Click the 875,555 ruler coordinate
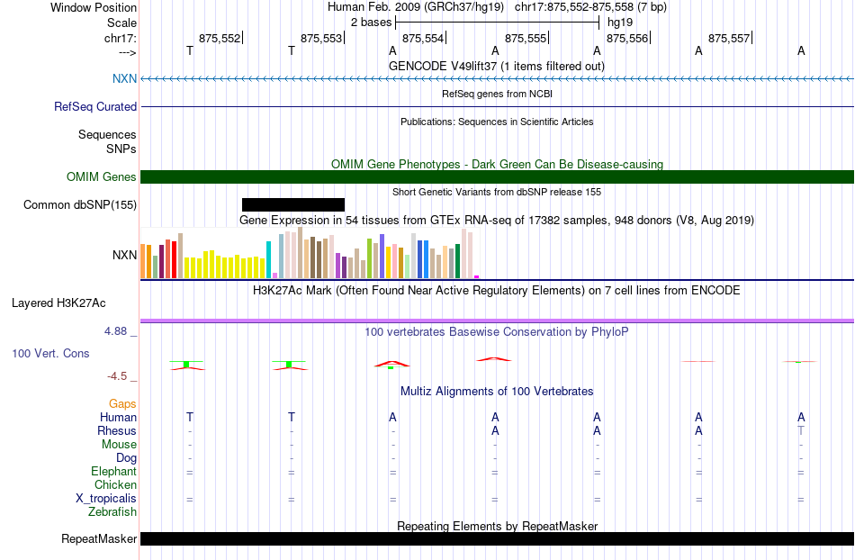Screen dimensions: 855x560 pos(526,38)
